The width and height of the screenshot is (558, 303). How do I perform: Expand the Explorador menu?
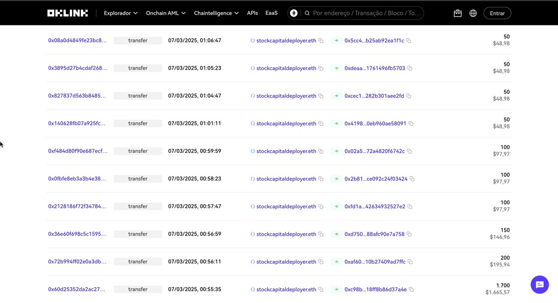[x=121, y=13]
